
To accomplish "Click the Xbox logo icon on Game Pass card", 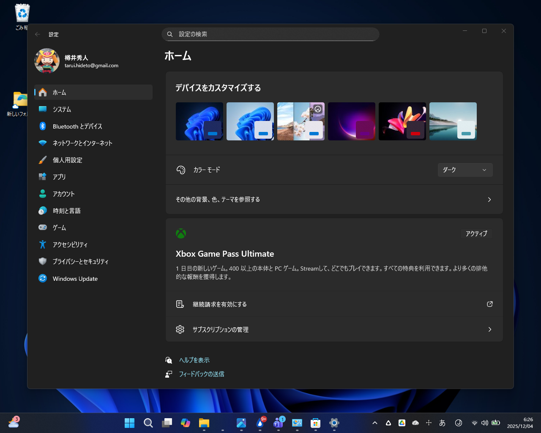I will pos(181,233).
